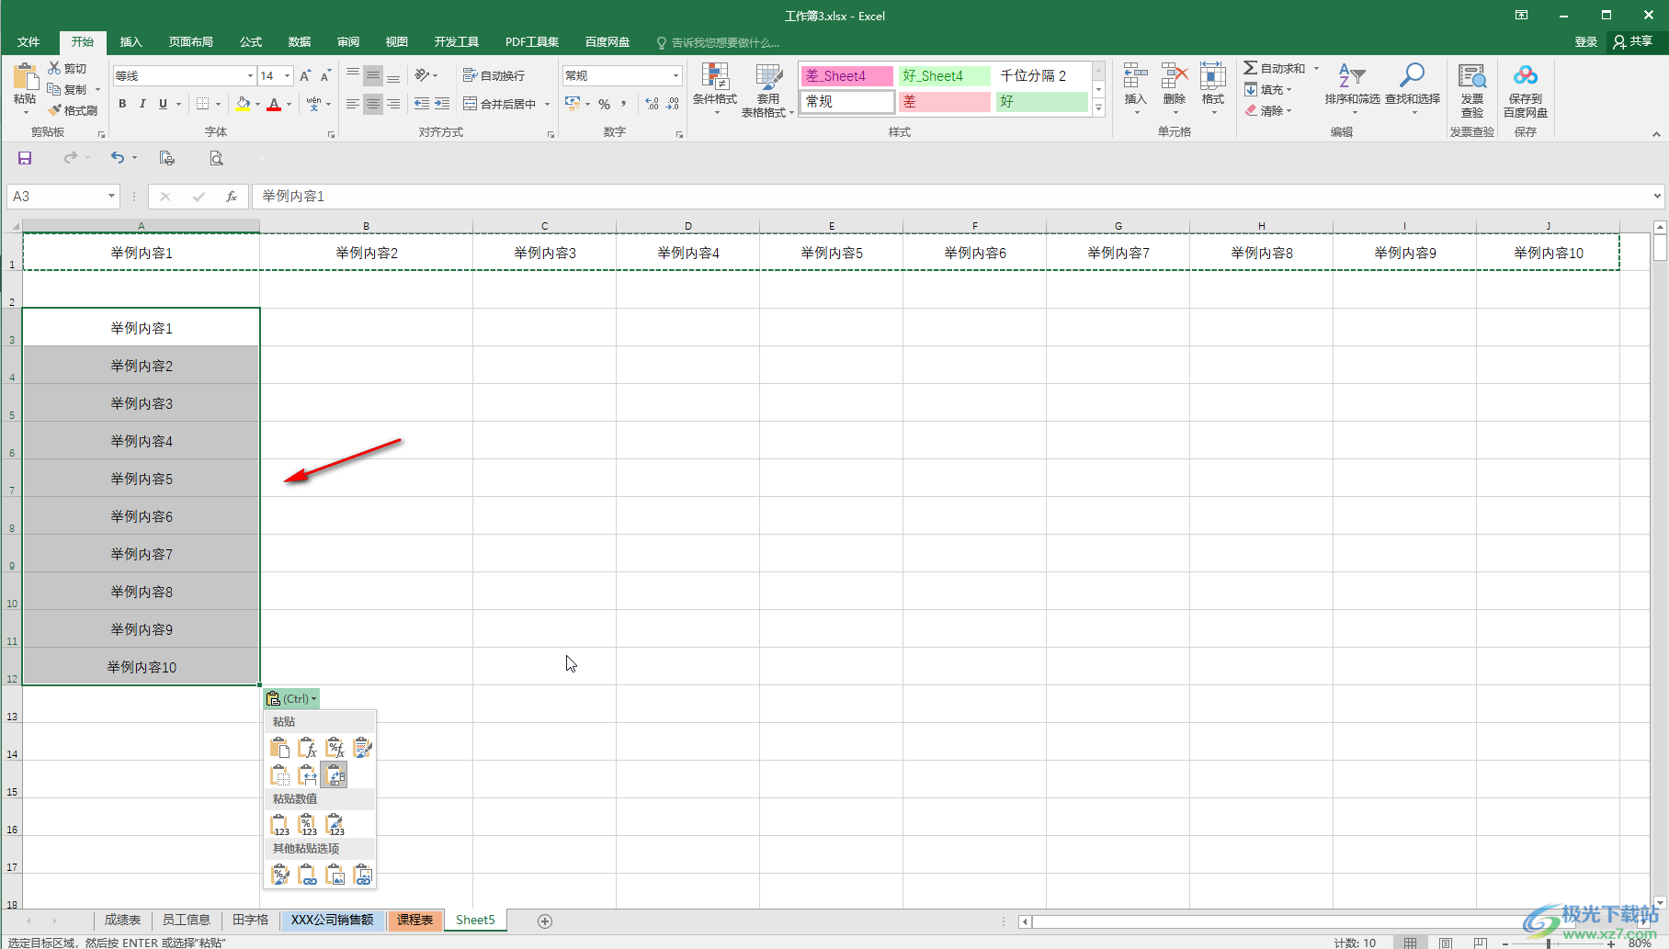Viewport: 1669px width, 949px height.
Task: Toggle Bold formatting
Action: [122, 104]
